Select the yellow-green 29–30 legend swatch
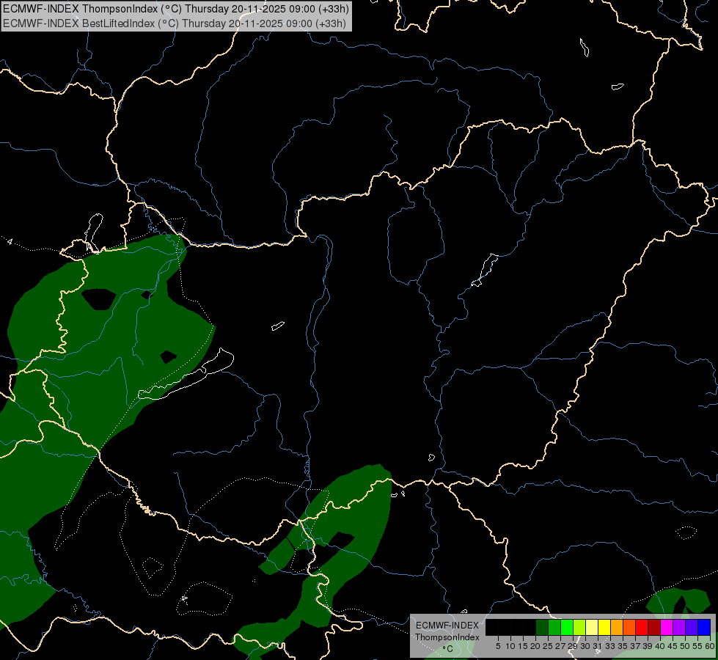The image size is (718, 660). coord(579,627)
